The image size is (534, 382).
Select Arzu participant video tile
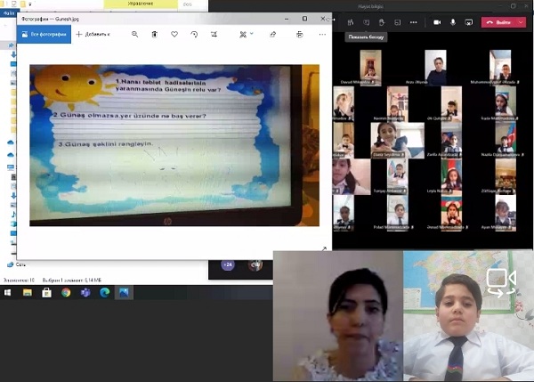coord(435,68)
